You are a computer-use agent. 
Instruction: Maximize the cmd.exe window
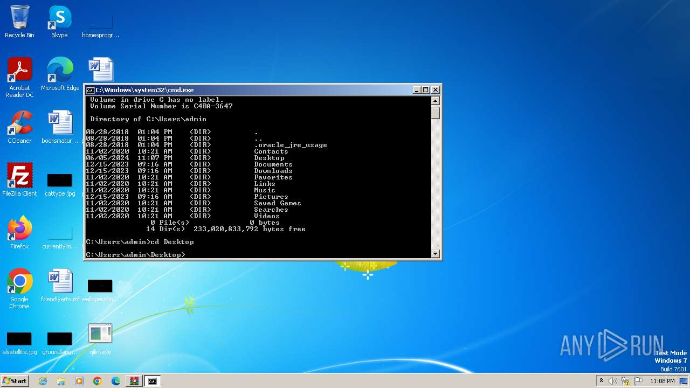click(x=426, y=90)
